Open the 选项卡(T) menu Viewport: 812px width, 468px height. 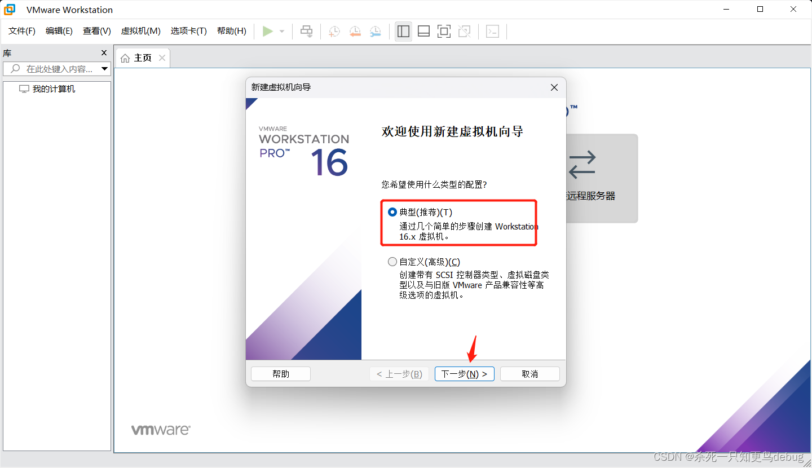coord(189,31)
